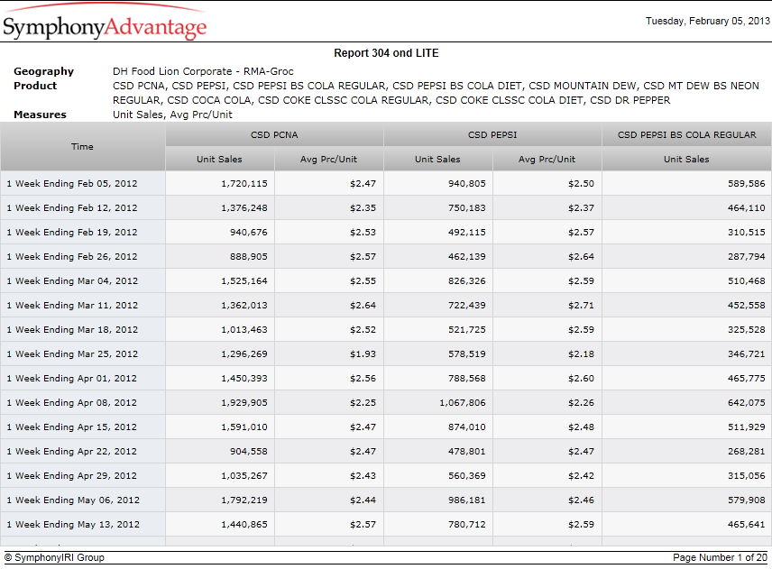Screen dimensions: 772x569
Task: Click Unit Sales header under CSD PCNA
Action: pyautogui.click(x=219, y=159)
